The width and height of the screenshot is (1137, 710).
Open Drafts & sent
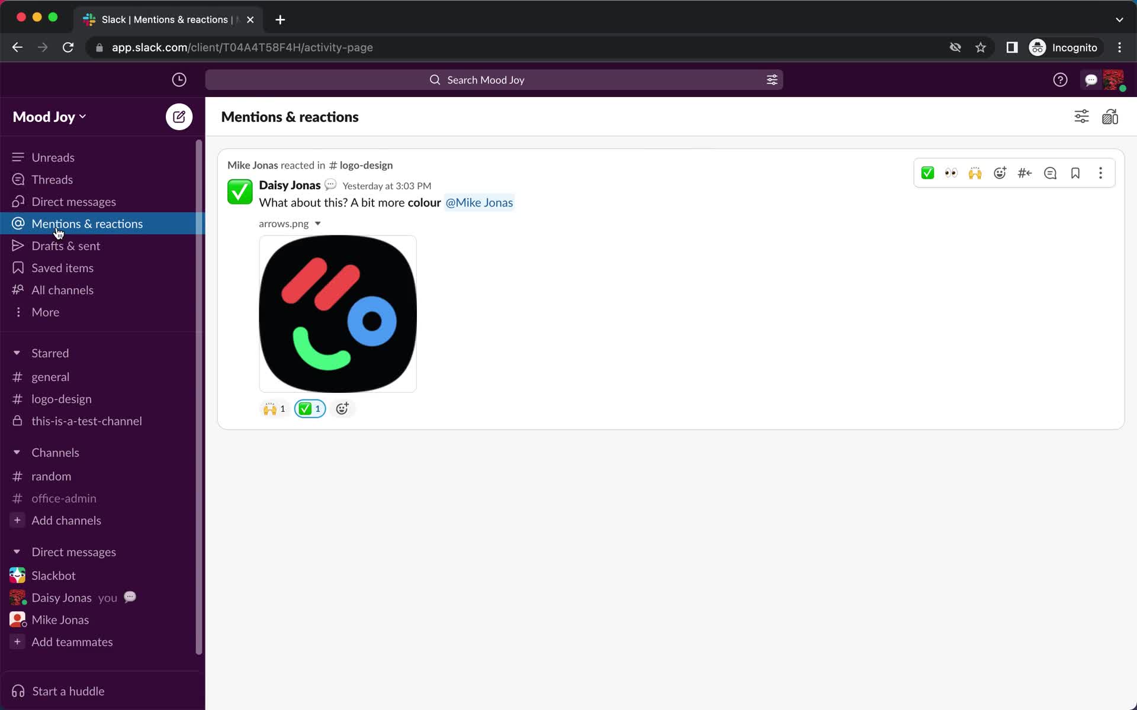(x=65, y=246)
